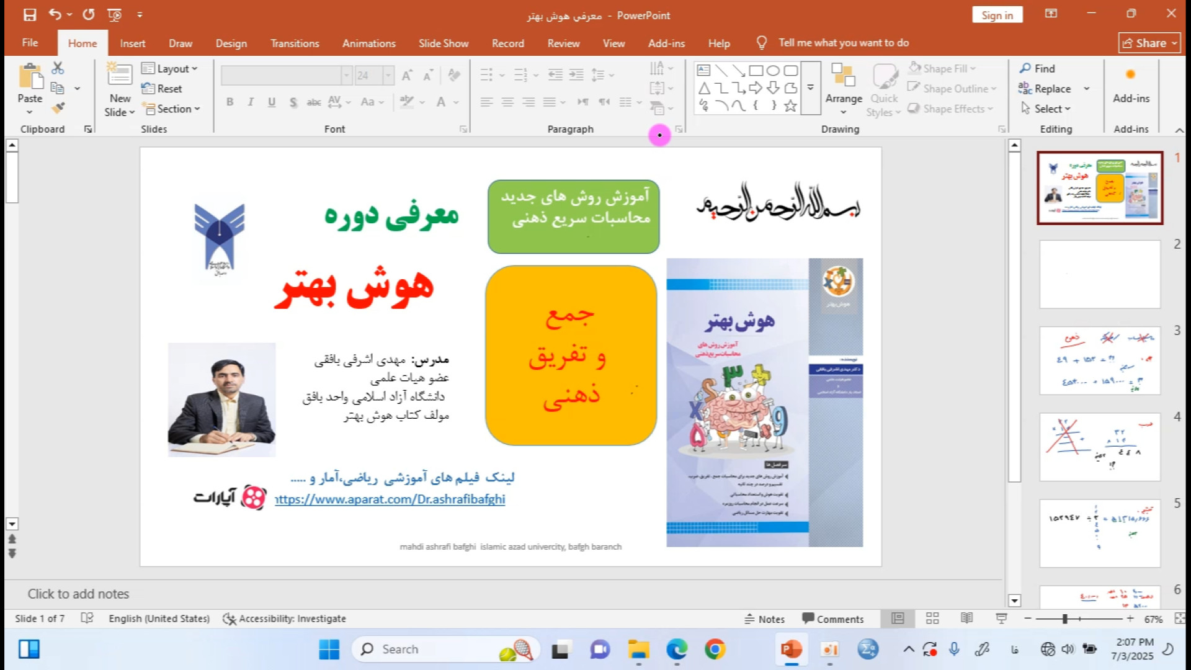Open the aparat.com hyperlink on slide
Image resolution: width=1191 pixels, height=670 pixels.
coord(390,499)
